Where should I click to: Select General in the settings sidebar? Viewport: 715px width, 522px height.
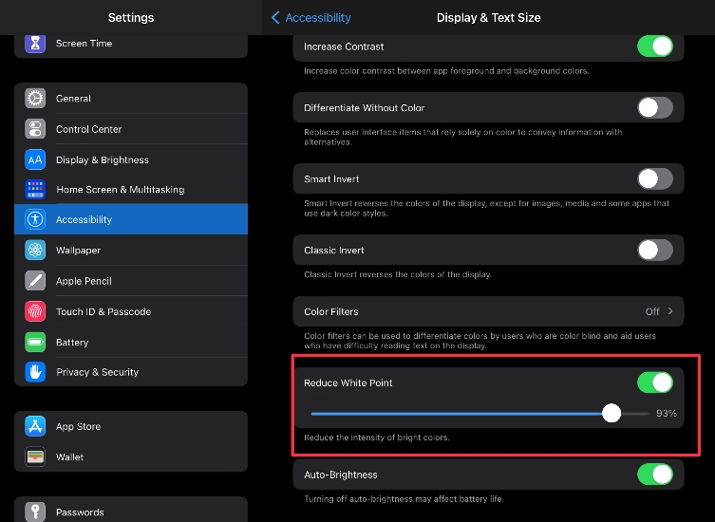pyautogui.click(x=131, y=98)
